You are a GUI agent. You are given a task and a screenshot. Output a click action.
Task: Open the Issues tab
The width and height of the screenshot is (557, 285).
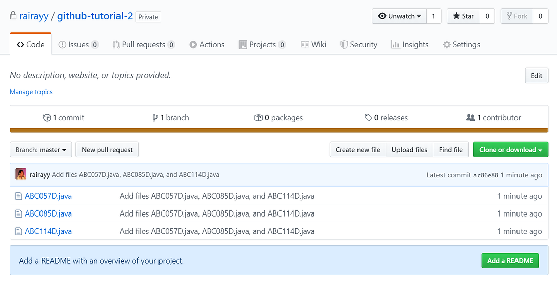(x=78, y=45)
